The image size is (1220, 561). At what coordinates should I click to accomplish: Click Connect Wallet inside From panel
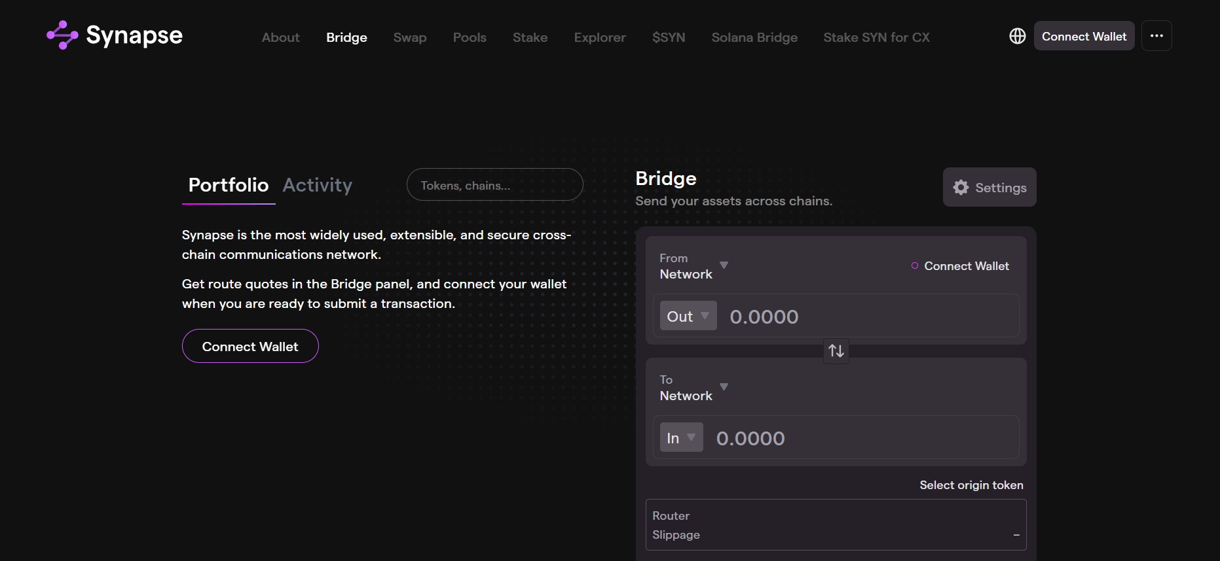click(x=965, y=266)
